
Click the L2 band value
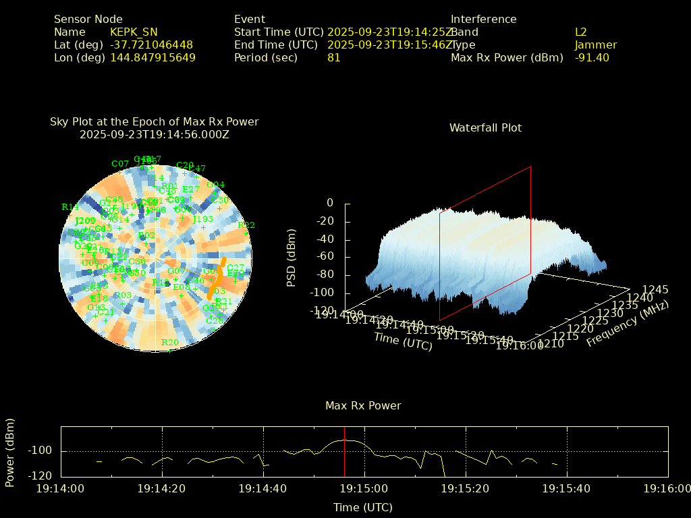[581, 32]
